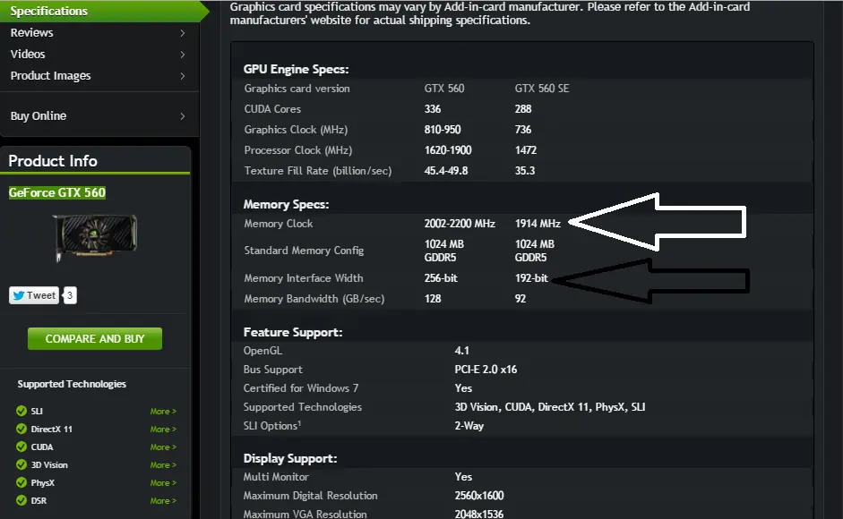This screenshot has height=519, width=843.
Task: Click the green checkmark icon beside CUDA
Action: (x=22, y=447)
